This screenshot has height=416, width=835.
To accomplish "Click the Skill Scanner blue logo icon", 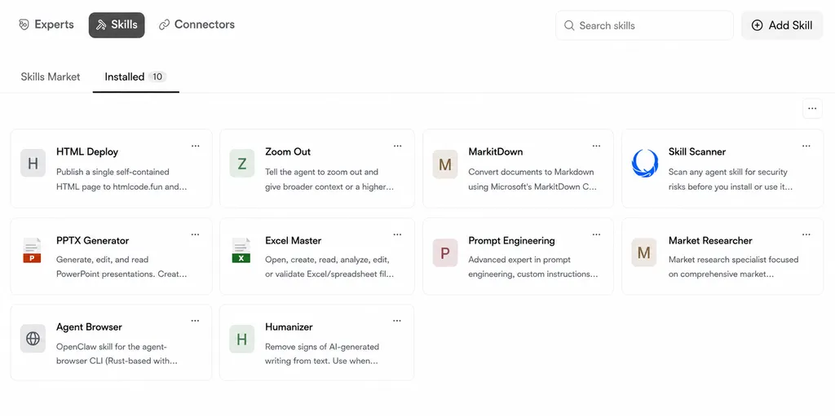I will tap(645, 164).
